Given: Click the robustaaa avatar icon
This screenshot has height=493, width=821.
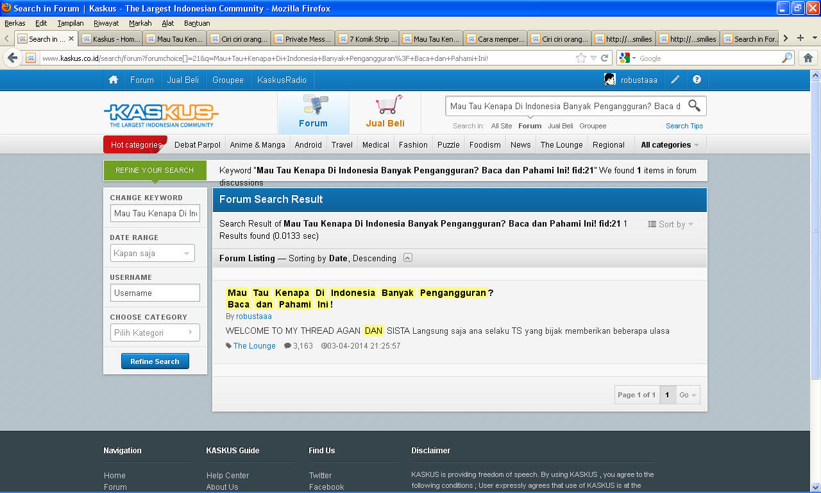Looking at the screenshot, I should [x=610, y=80].
